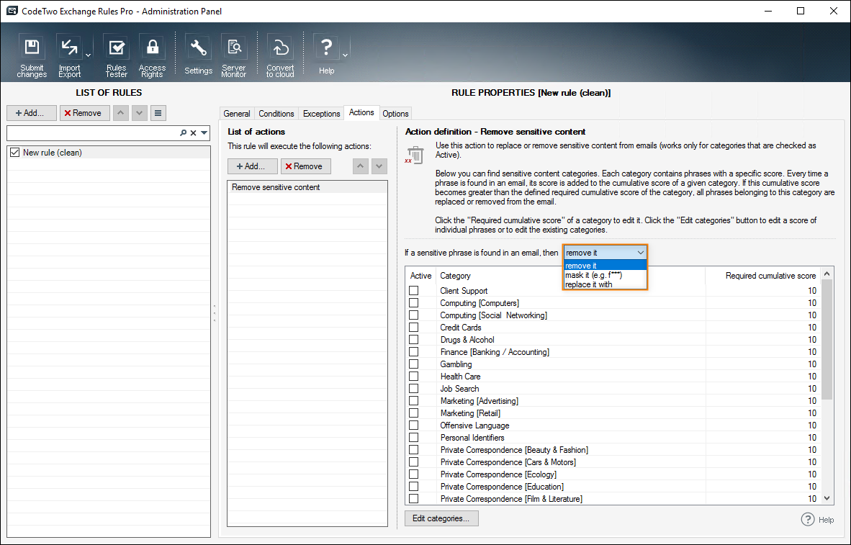Click the category list vertical scrollbar thumb
851x545 pixels.
[x=827, y=340]
